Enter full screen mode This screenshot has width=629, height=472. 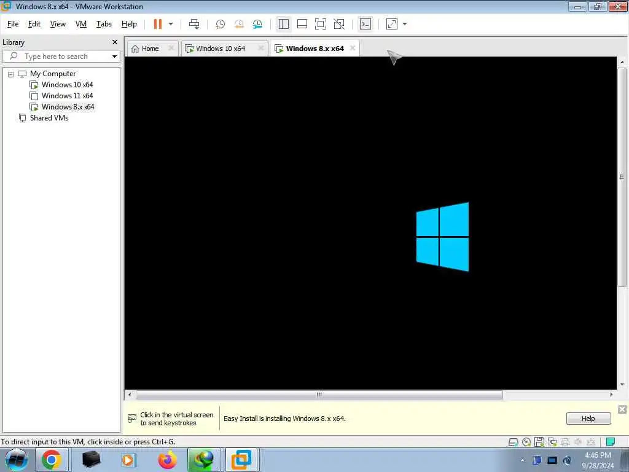point(321,24)
